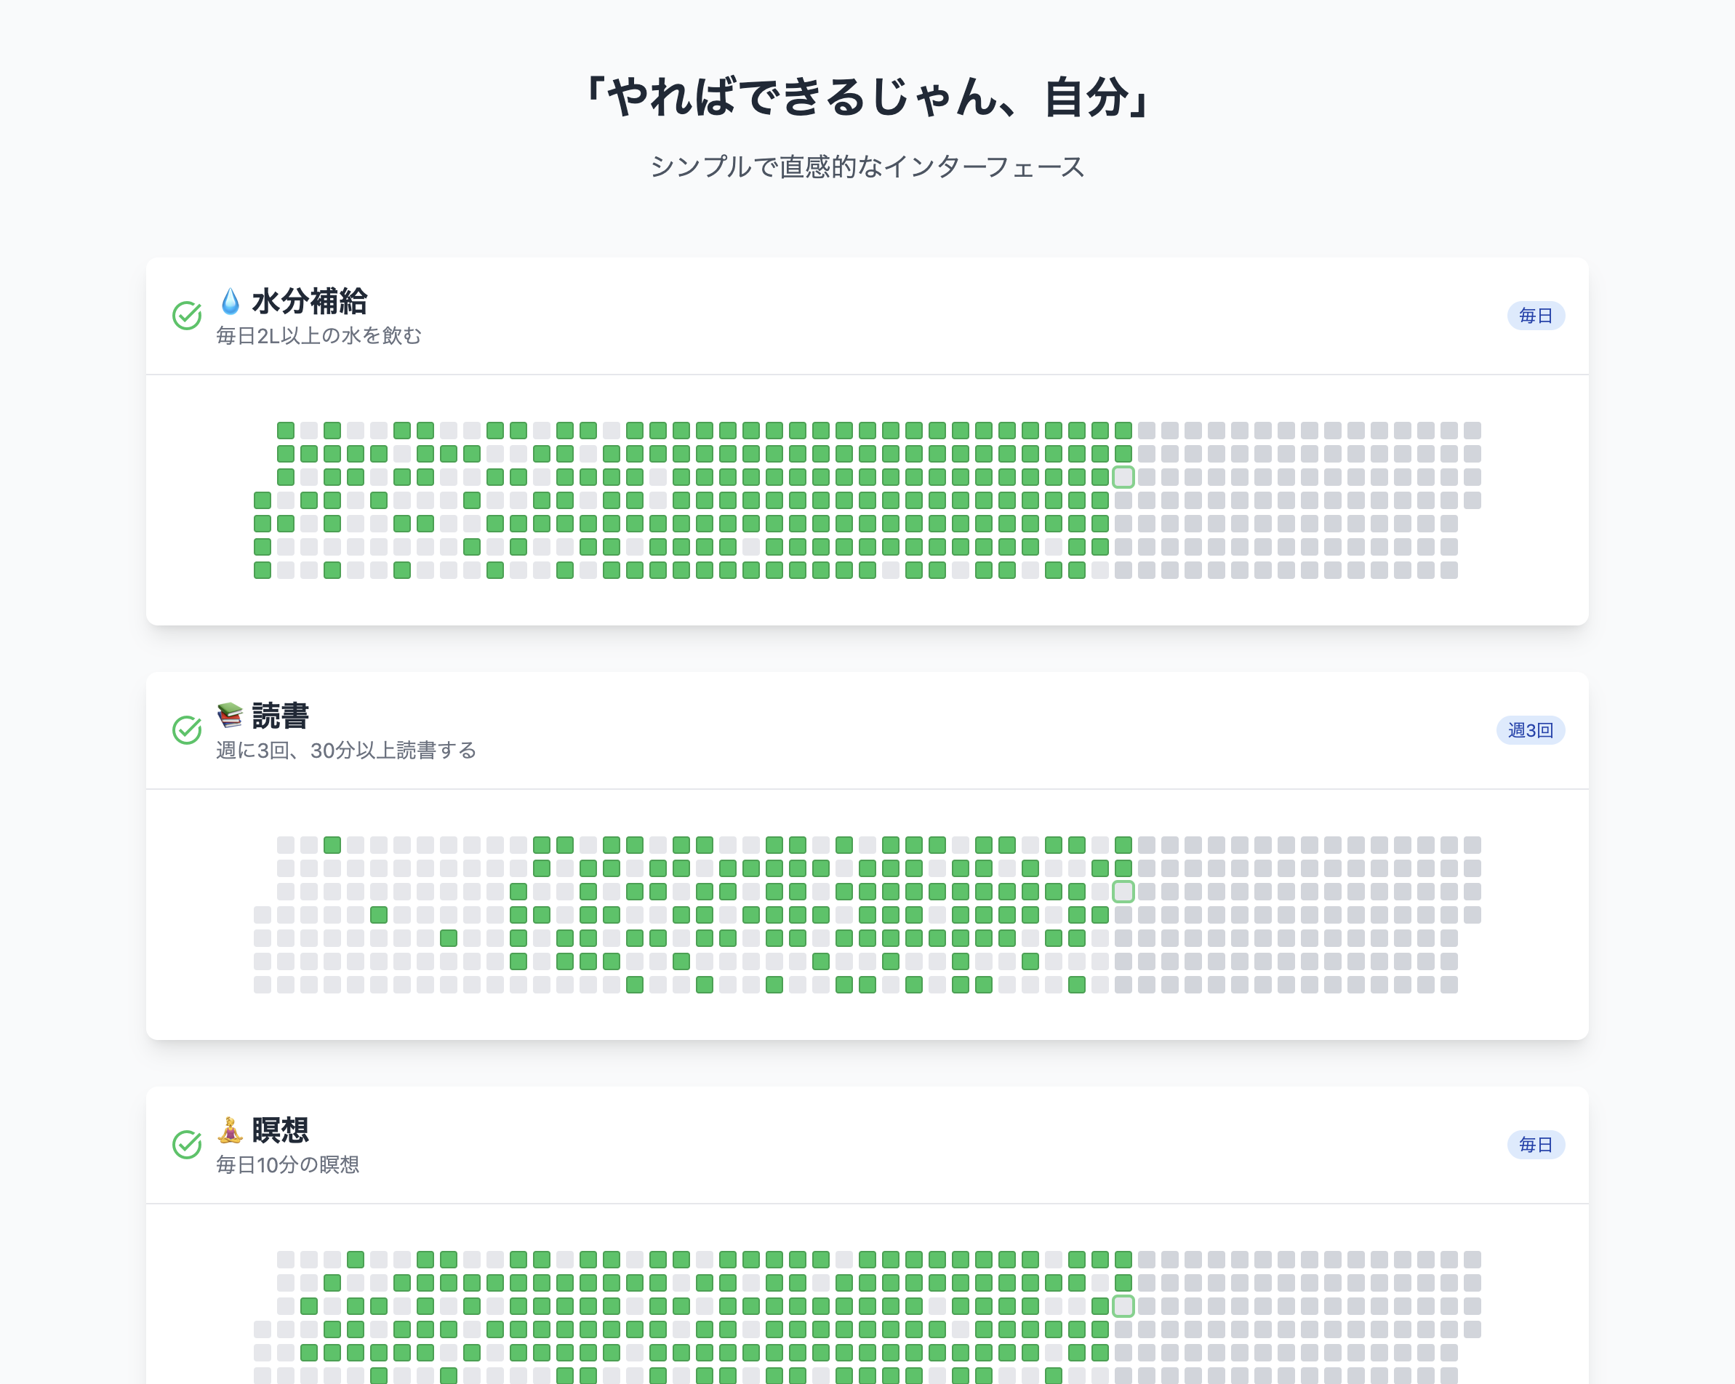Click the description 毎日10分の瞑想

[287, 1165]
